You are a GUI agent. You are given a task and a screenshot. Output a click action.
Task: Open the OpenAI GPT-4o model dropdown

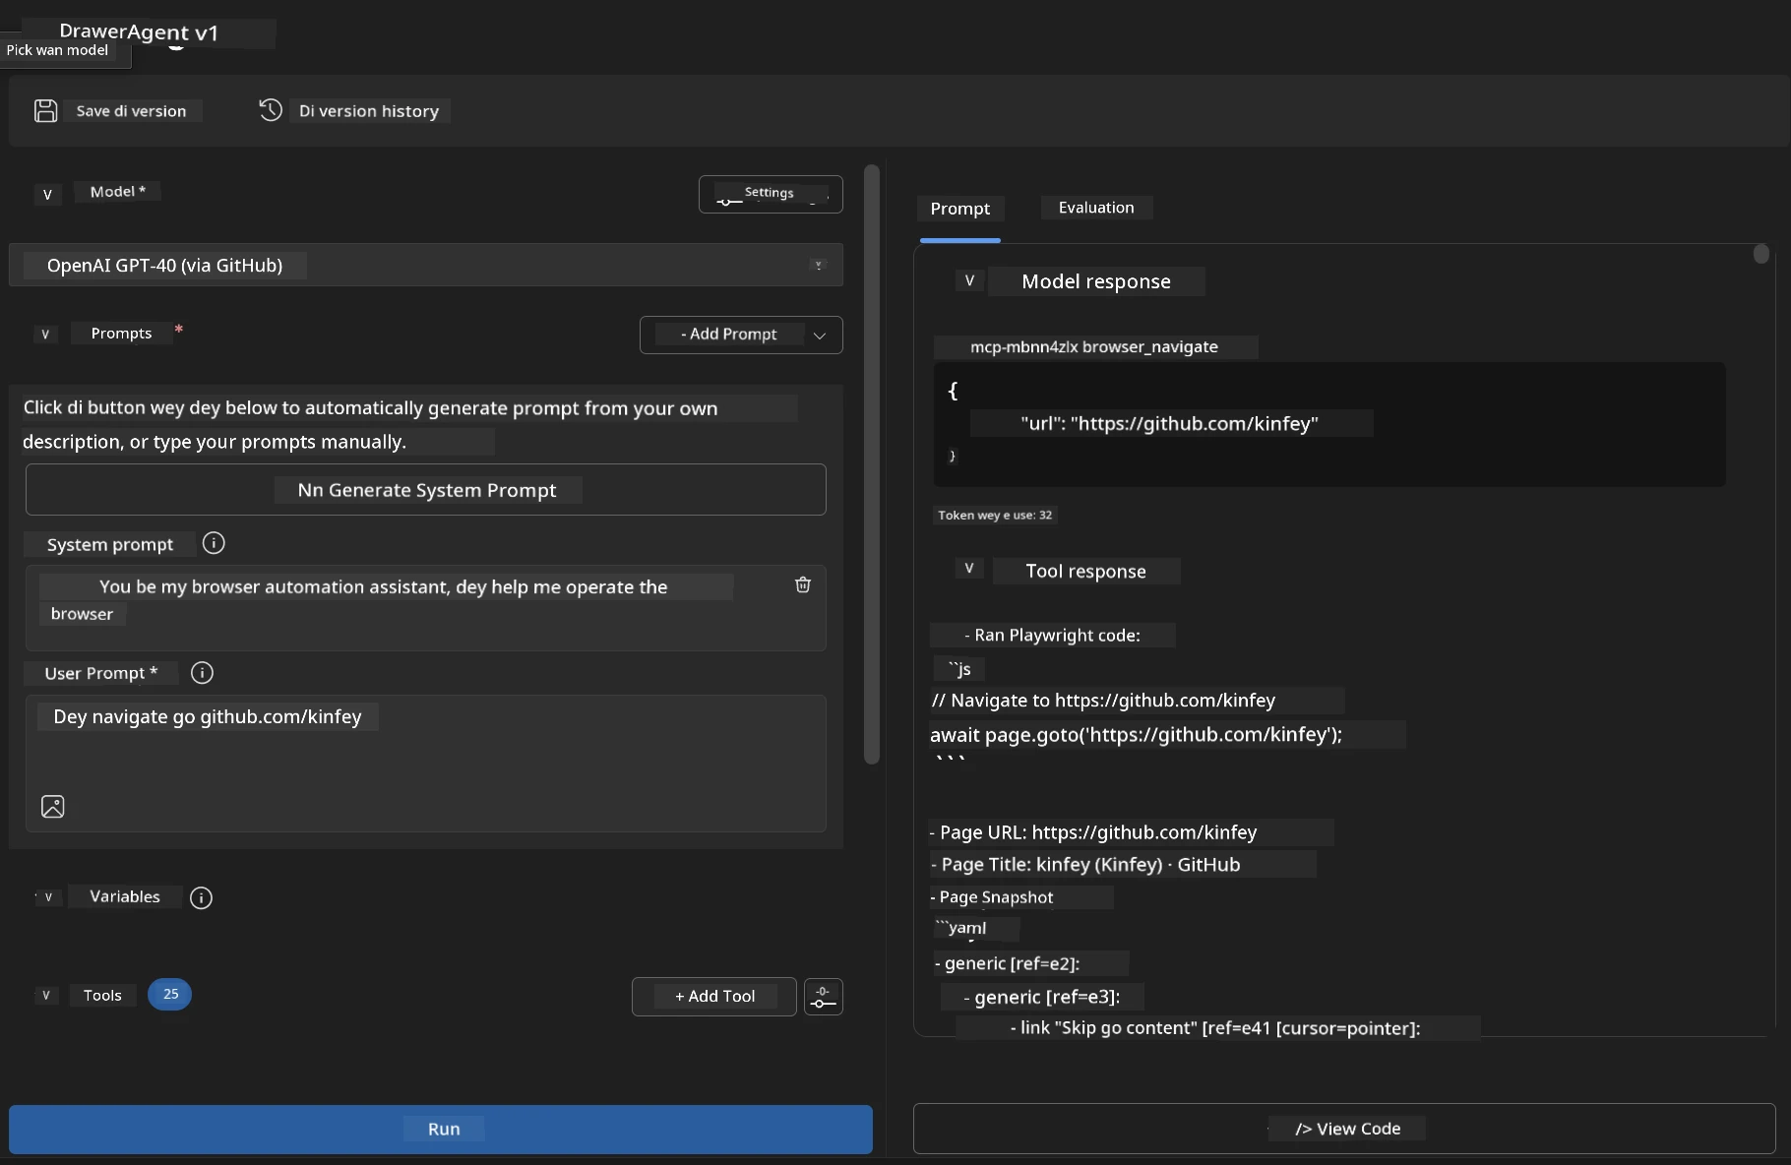click(426, 266)
